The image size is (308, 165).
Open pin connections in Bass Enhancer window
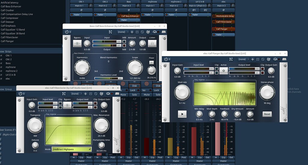click(x=110, y=32)
